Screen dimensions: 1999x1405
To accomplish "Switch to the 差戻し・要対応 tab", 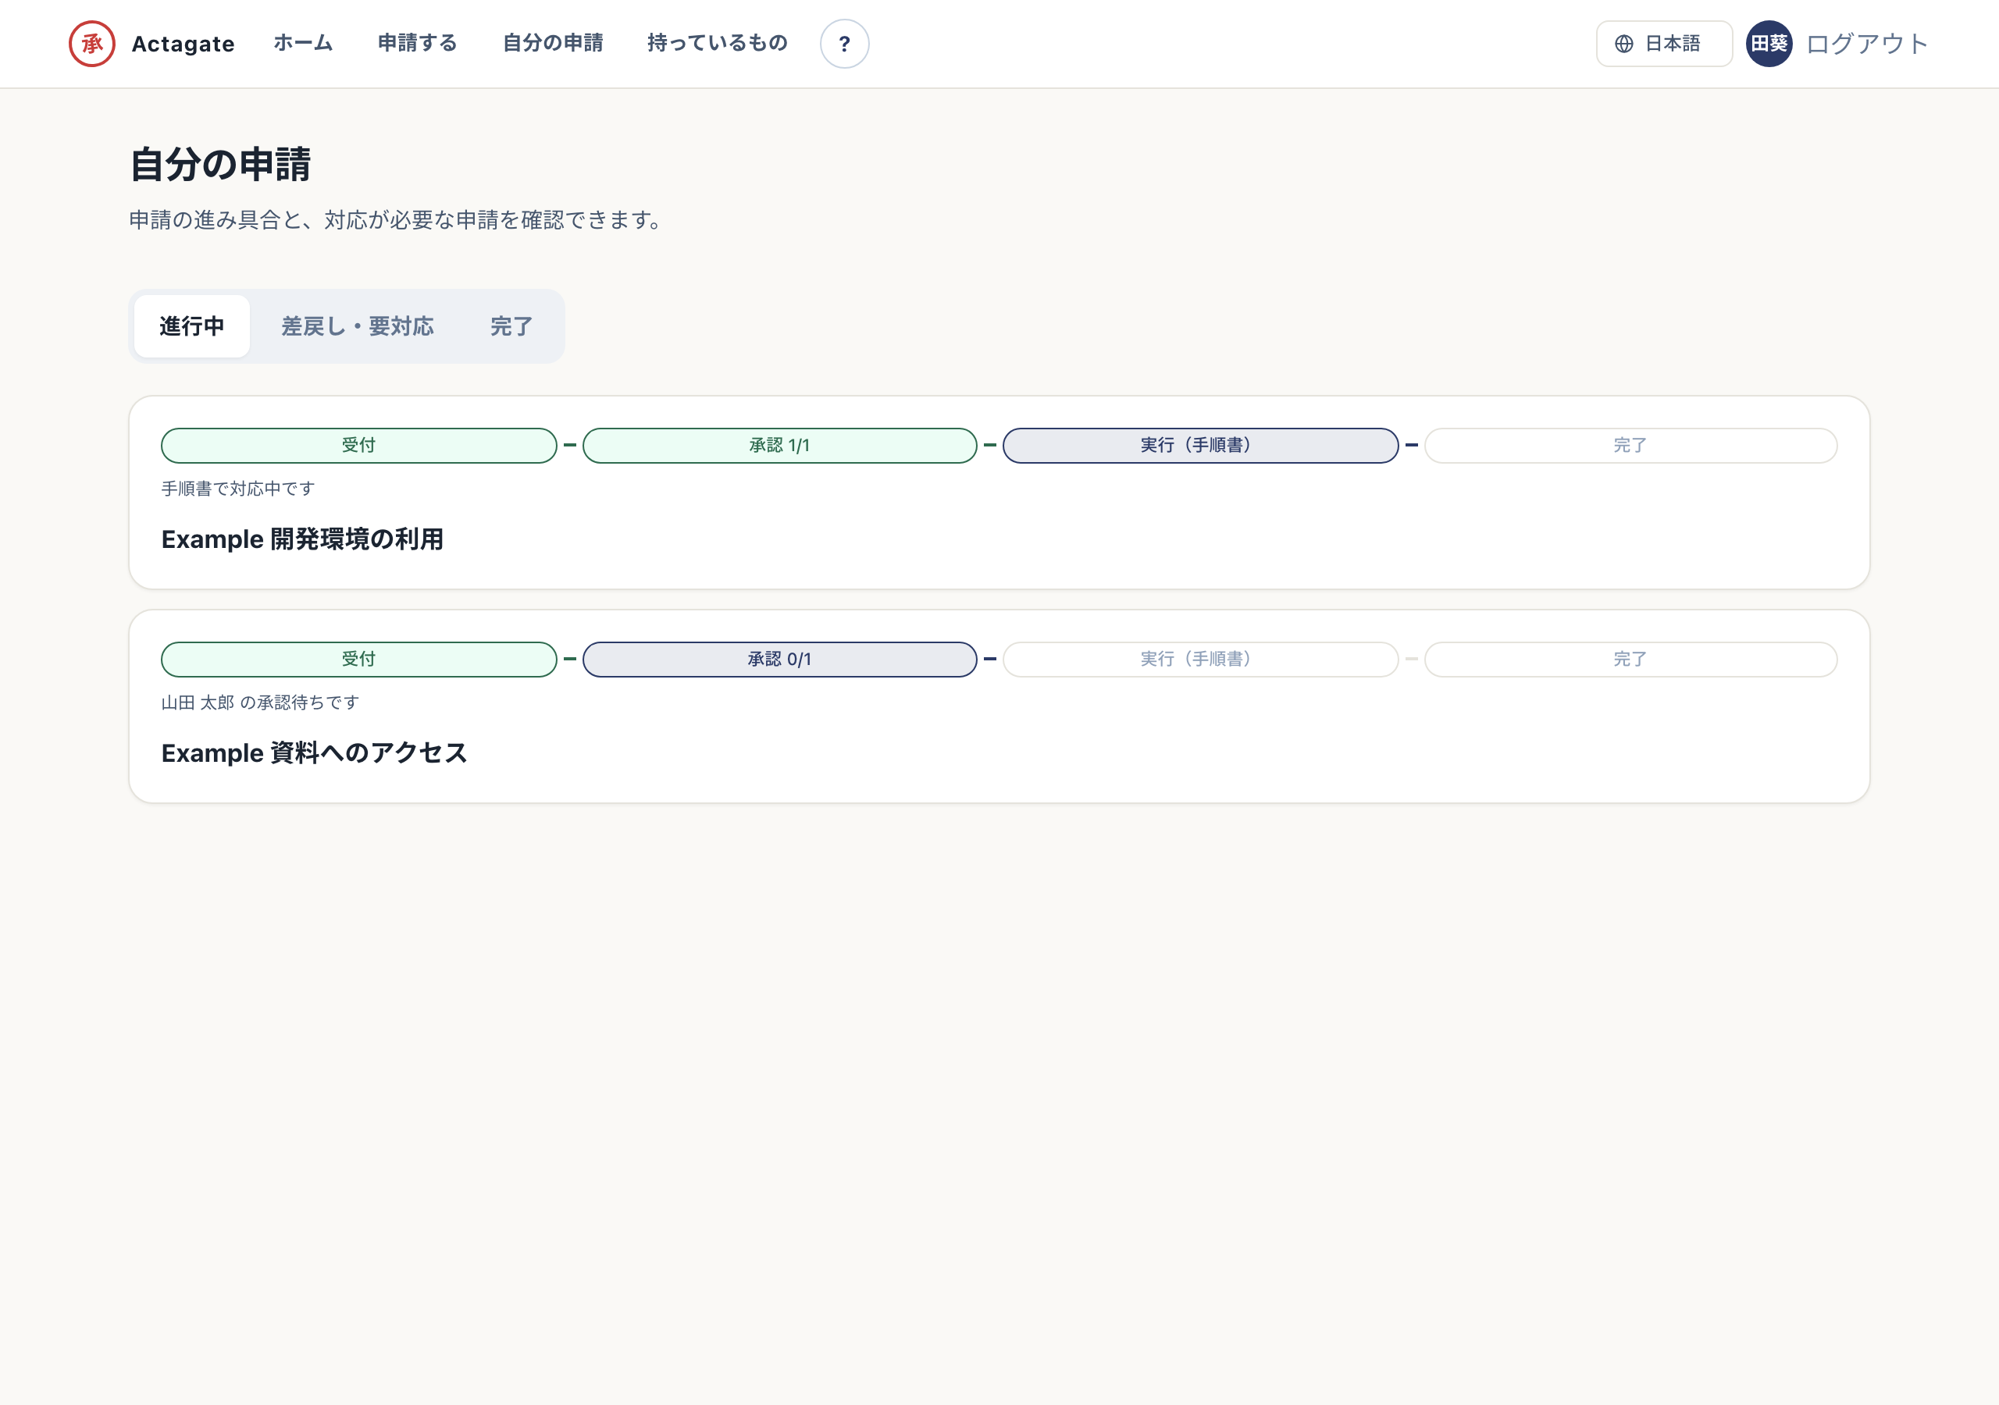I will [357, 326].
